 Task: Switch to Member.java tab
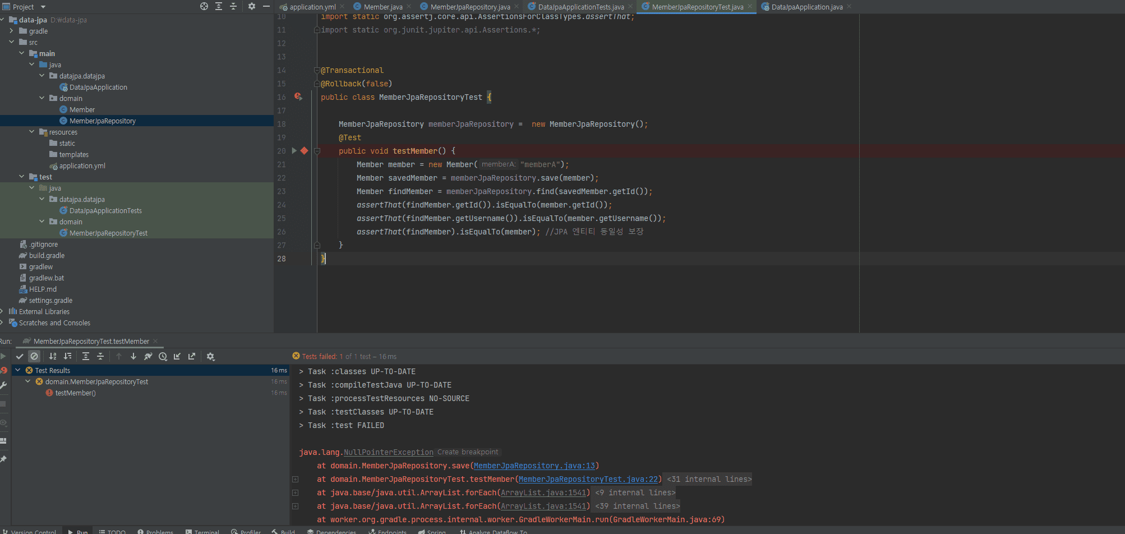tap(383, 7)
